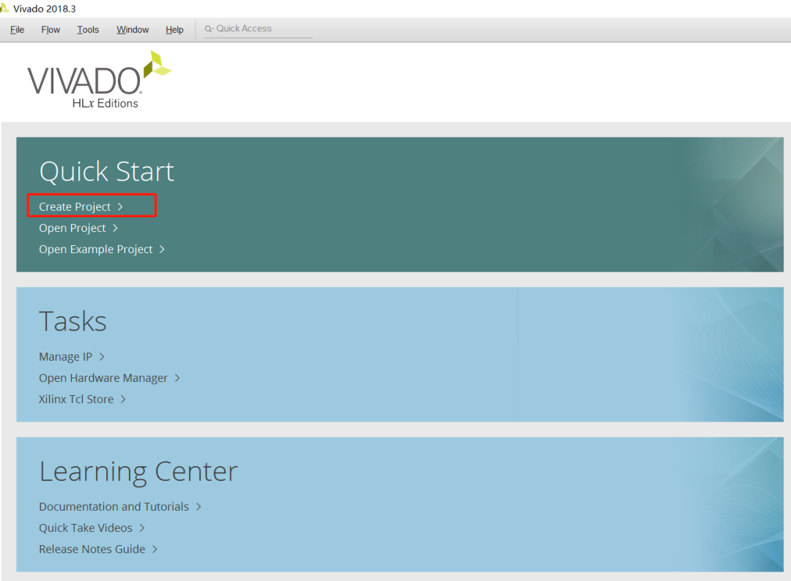Open the Open Example Project link
The width and height of the screenshot is (791, 581).
[x=95, y=249]
